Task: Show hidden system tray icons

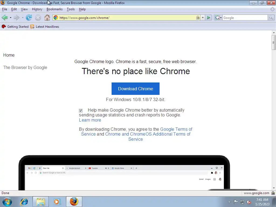Action: [229, 202]
